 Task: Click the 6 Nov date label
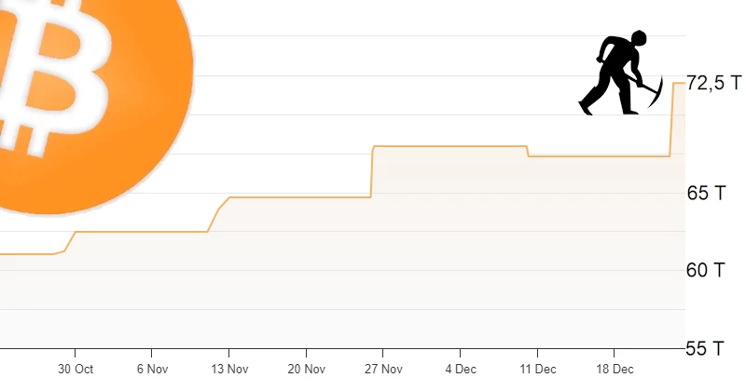point(152,369)
